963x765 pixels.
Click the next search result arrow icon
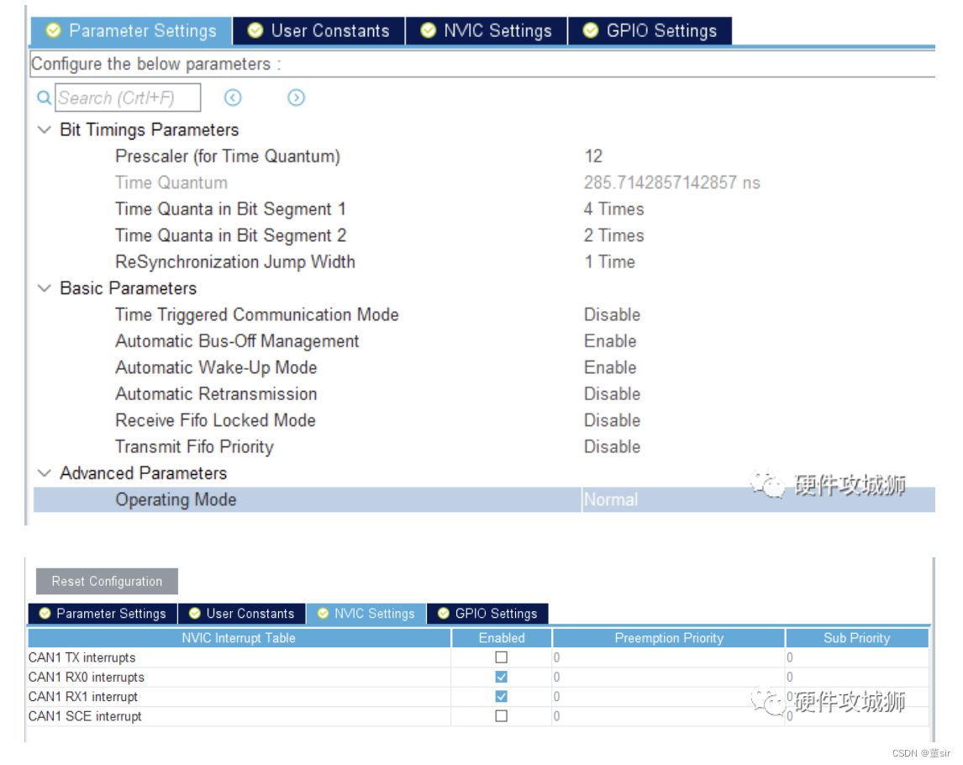coord(296,98)
